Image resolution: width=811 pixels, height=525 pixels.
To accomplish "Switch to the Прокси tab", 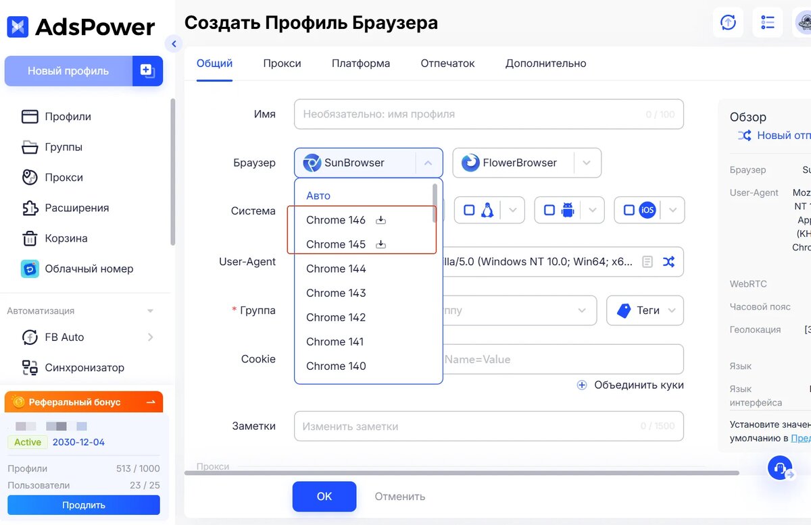I will click(282, 63).
